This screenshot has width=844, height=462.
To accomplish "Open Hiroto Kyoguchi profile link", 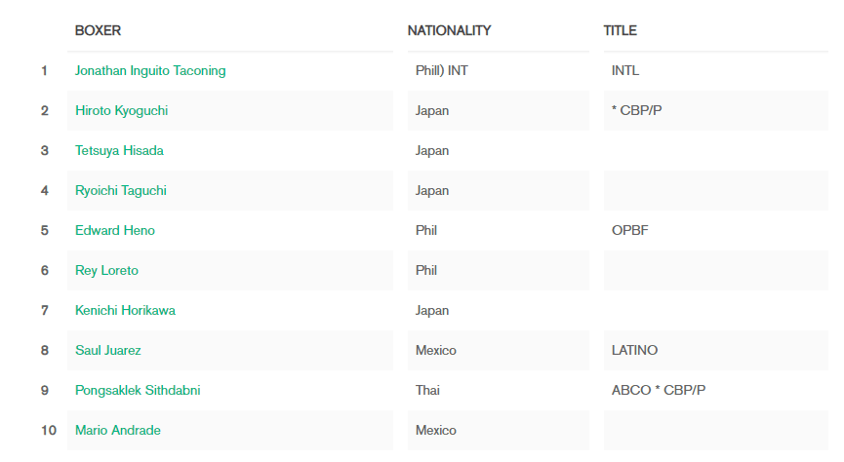I will tap(122, 110).
